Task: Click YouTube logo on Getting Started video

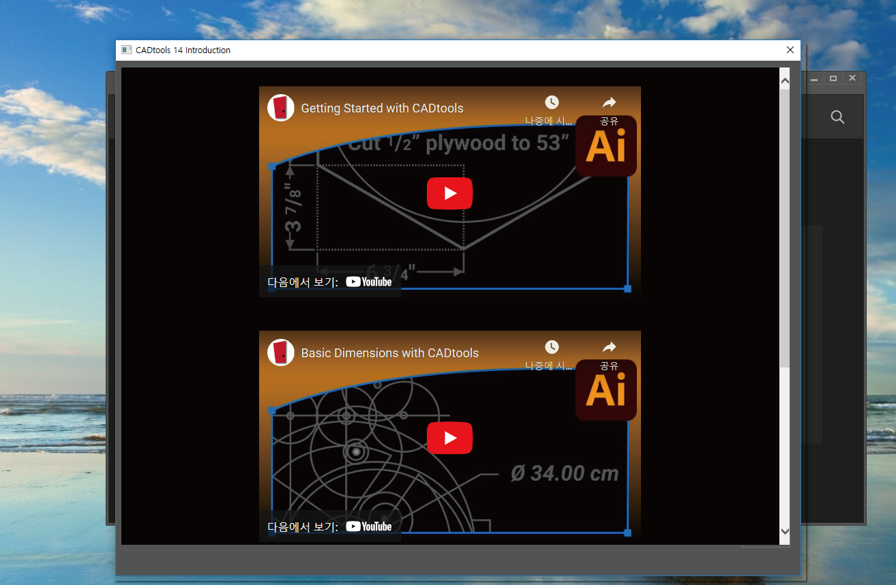Action: pos(369,282)
